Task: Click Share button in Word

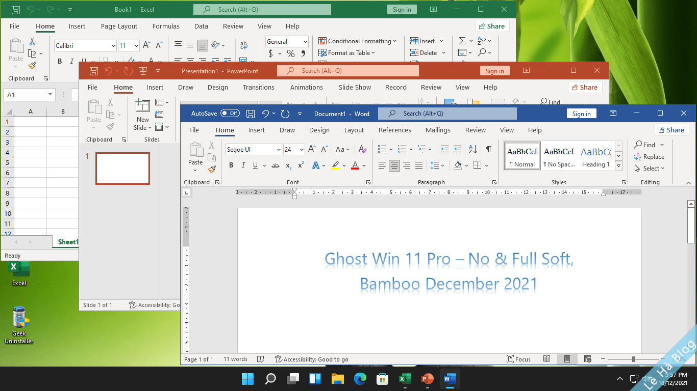Action: [x=671, y=130]
